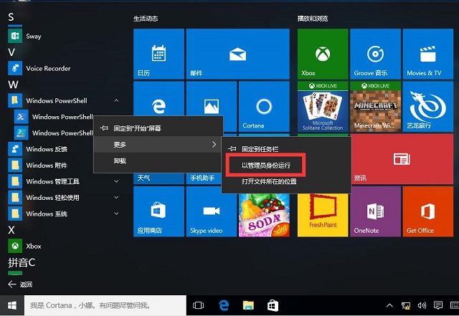Click the Windows Start button
The width and height of the screenshot is (459, 316).
[x=12, y=305]
